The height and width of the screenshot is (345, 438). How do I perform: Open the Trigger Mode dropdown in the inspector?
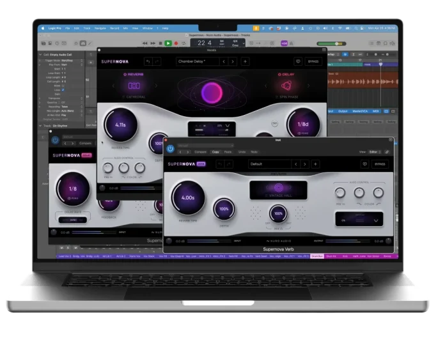click(x=72, y=60)
